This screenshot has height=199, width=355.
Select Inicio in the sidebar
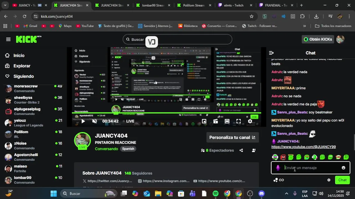[19, 56]
